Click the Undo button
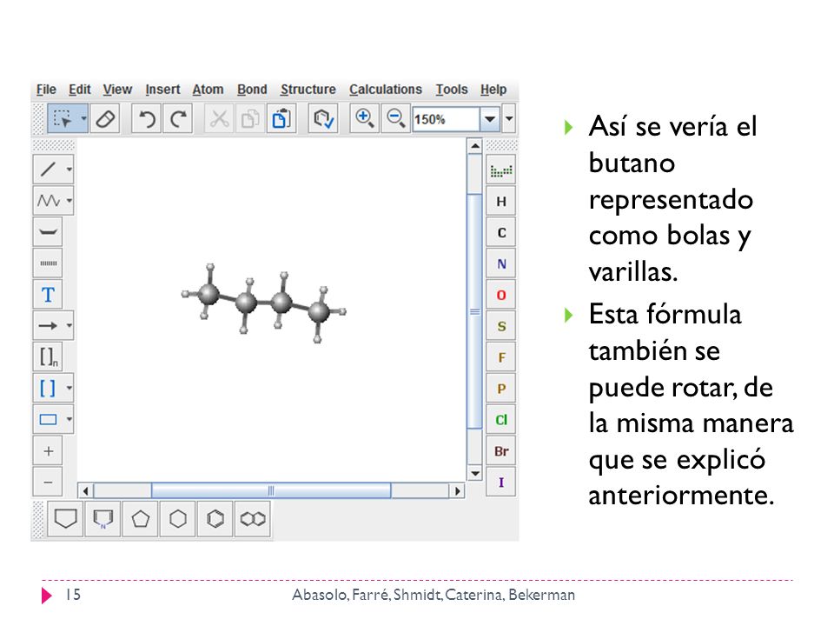The width and height of the screenshot is (834, 626). (147, 119)
